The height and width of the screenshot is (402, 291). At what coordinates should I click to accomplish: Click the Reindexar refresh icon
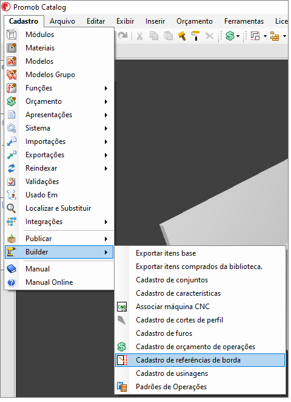pos(12,168)
